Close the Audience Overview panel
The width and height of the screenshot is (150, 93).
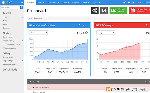pyautogui.click(x=84, y=25)
